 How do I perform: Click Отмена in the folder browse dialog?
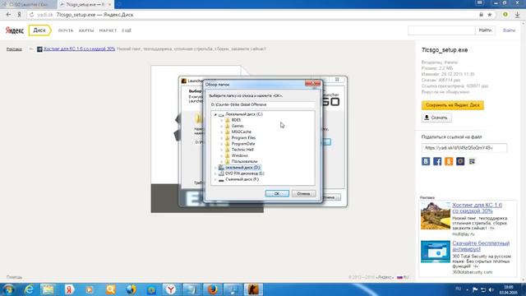[303, 194]
